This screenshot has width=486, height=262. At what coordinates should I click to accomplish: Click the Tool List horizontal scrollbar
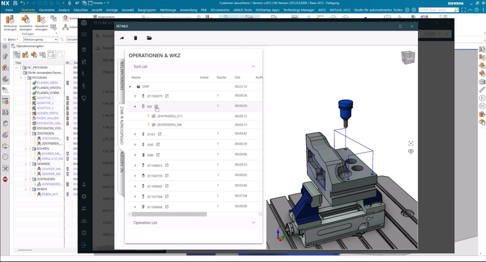click(169, 214)
